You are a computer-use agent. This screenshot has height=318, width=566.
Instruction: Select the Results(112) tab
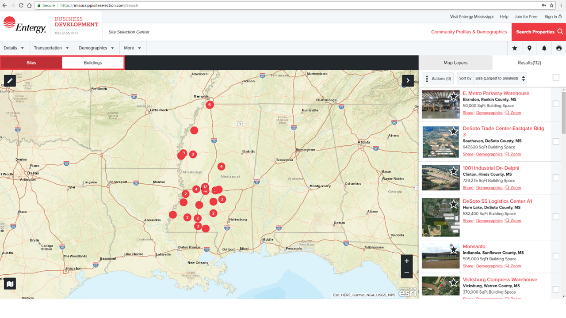(x=529, y=63)
